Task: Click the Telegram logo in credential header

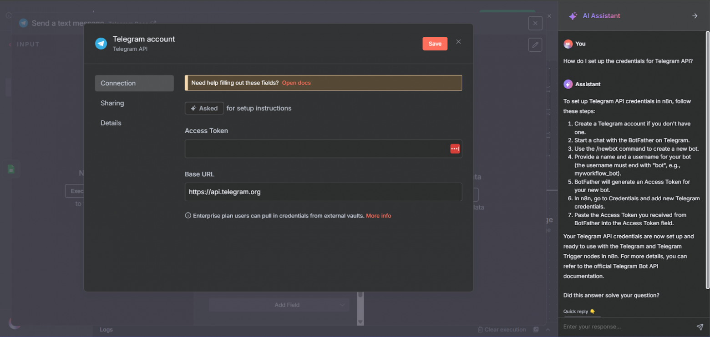Action: (101, 43)
